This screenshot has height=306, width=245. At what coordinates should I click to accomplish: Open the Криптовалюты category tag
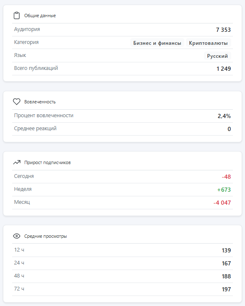click(x=208, y=43)
